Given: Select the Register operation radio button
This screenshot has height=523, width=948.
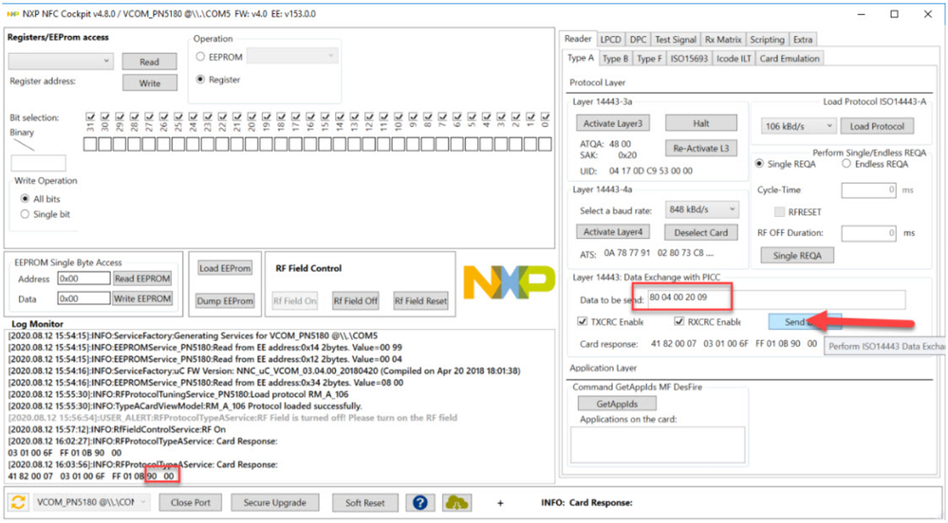Looking at the screenshot, I should click(x=201, y=80).
